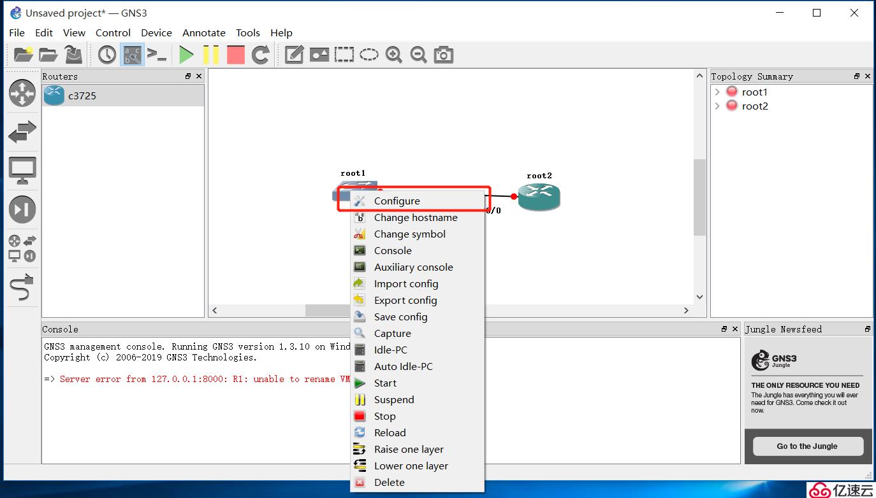
Task: Choose Configure from context menu
Action: pos(418,201)
